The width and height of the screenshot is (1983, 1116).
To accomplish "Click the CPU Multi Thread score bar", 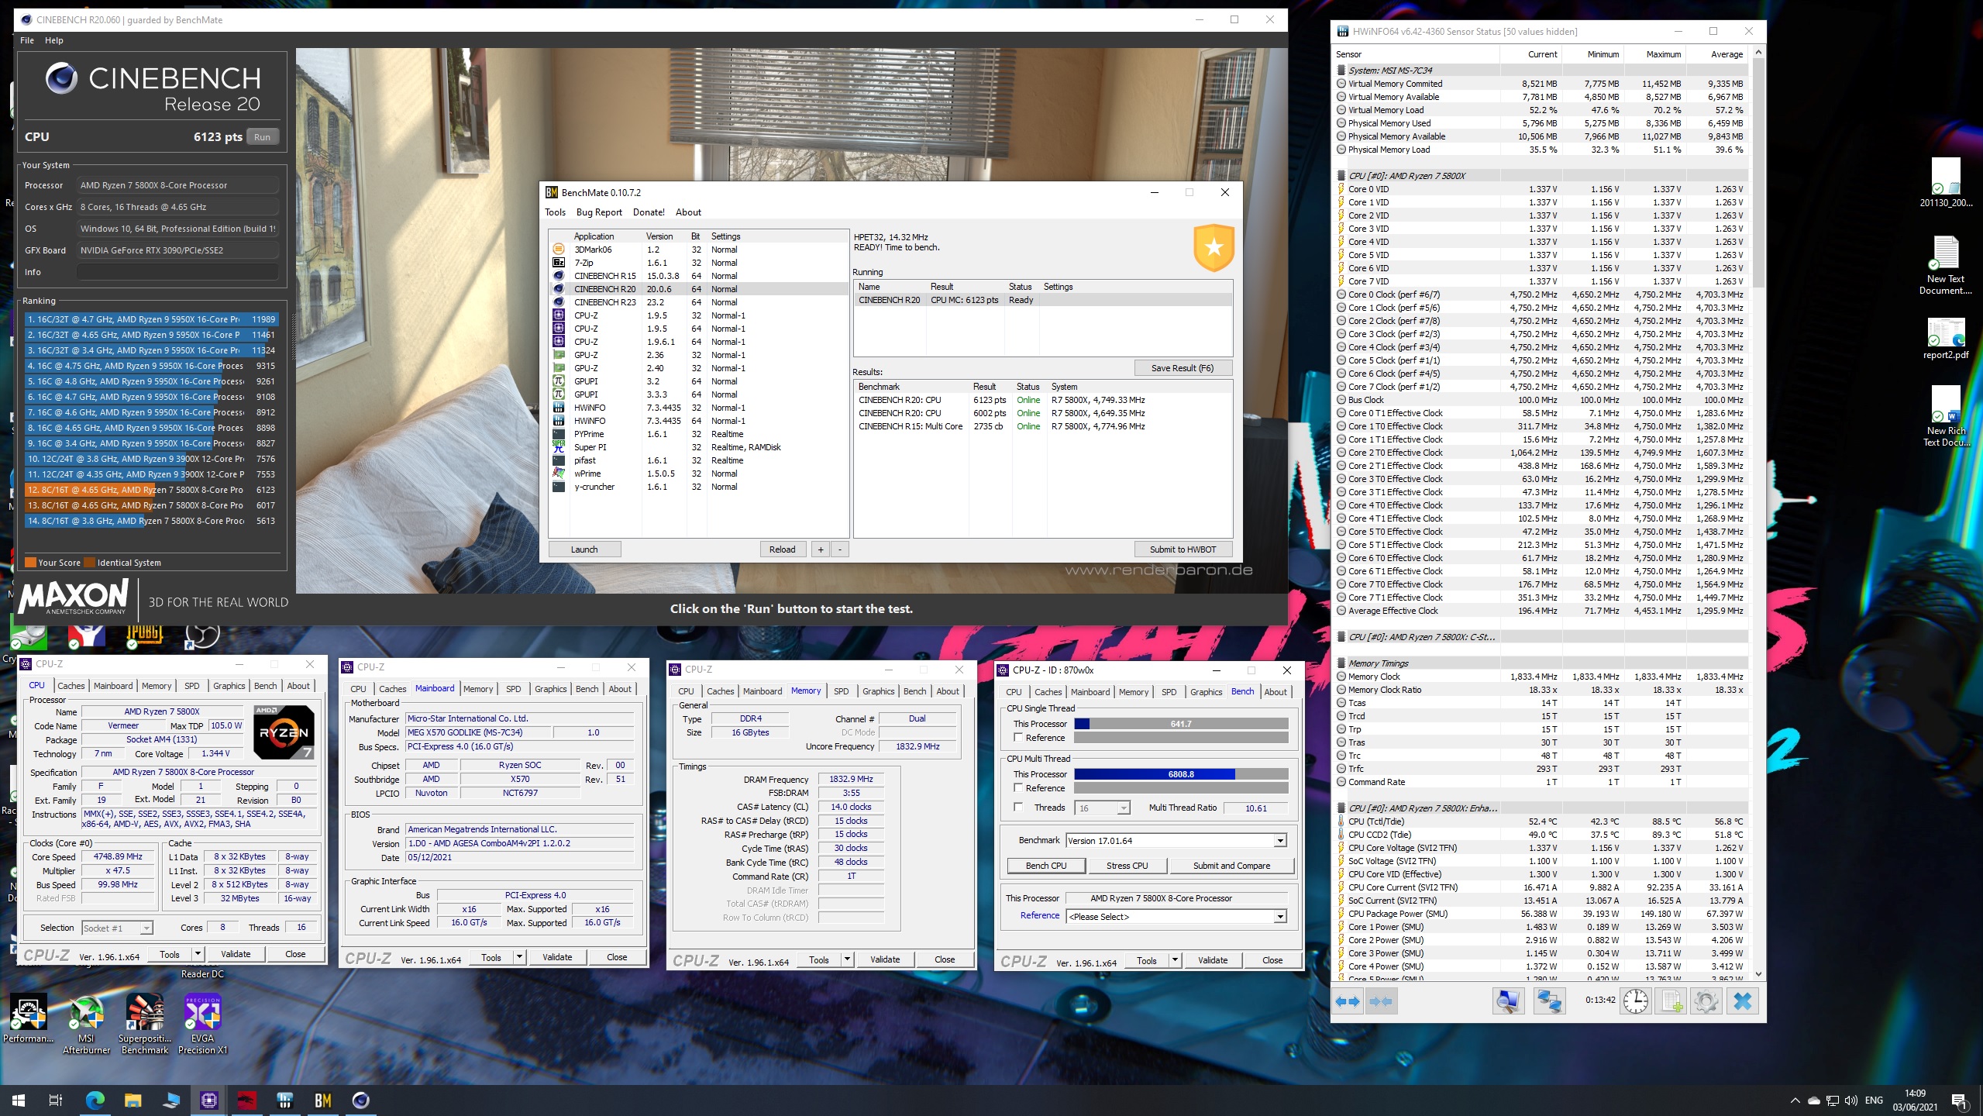I will coord(1180,774).
